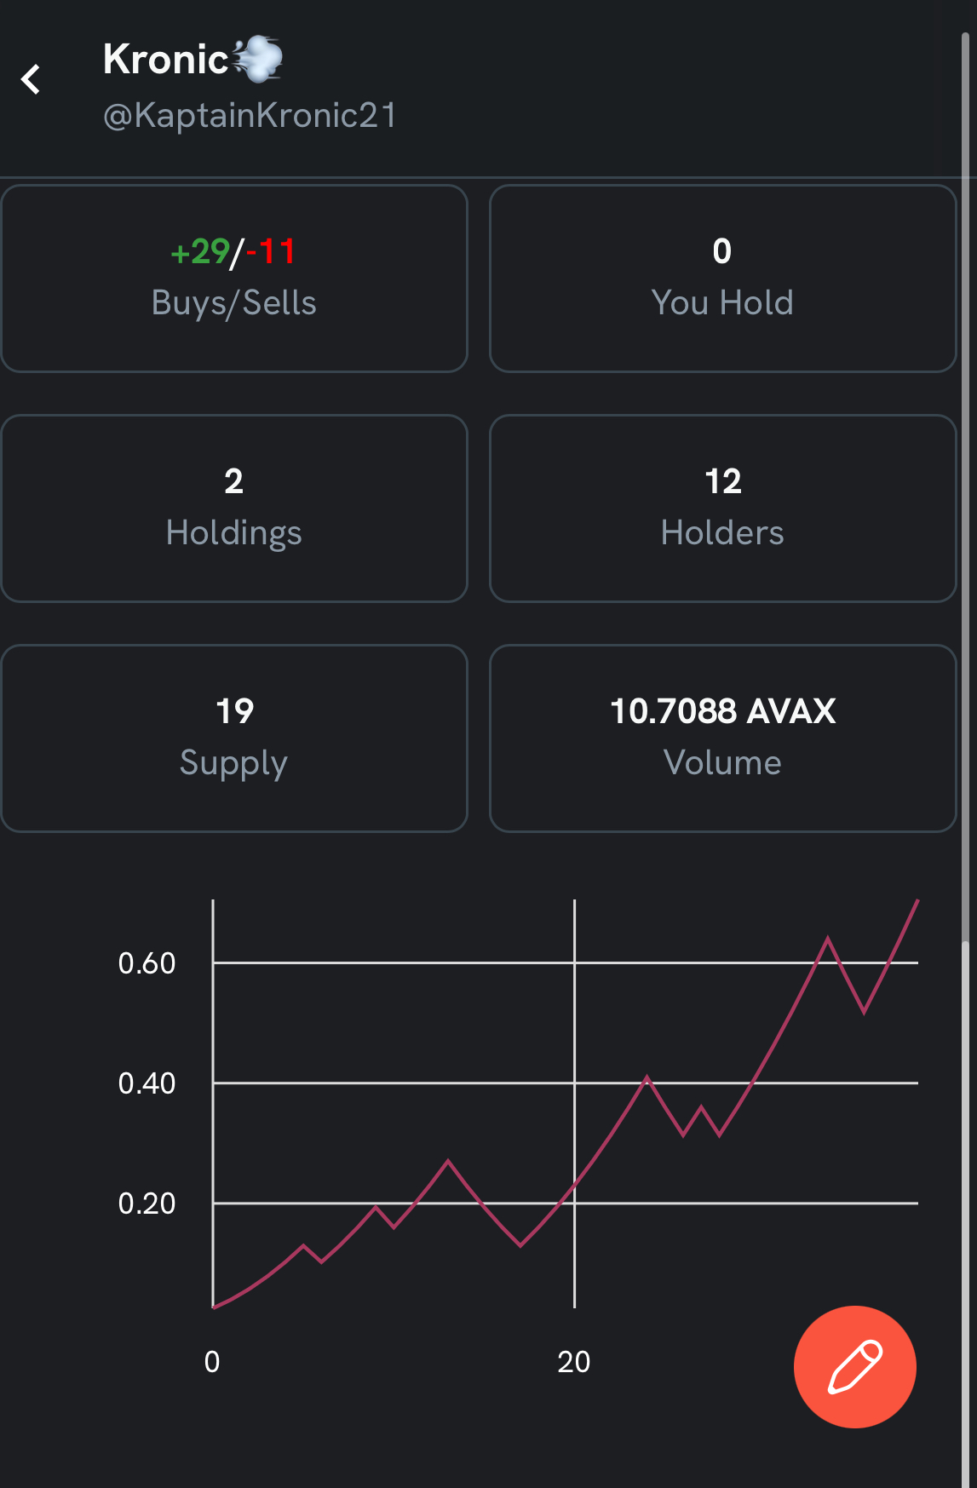Click the Kronic profile name
This screenshot has height=1488, width=977.
click(x=166, y=60)
